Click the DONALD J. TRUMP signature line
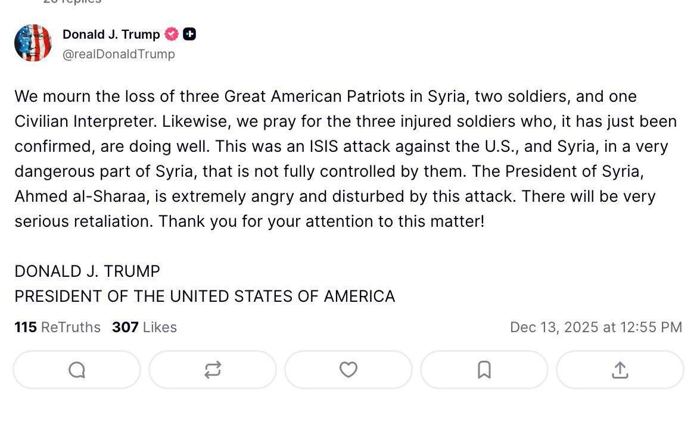The width and height of the screenshot is (697, 428). pos(87,271)
